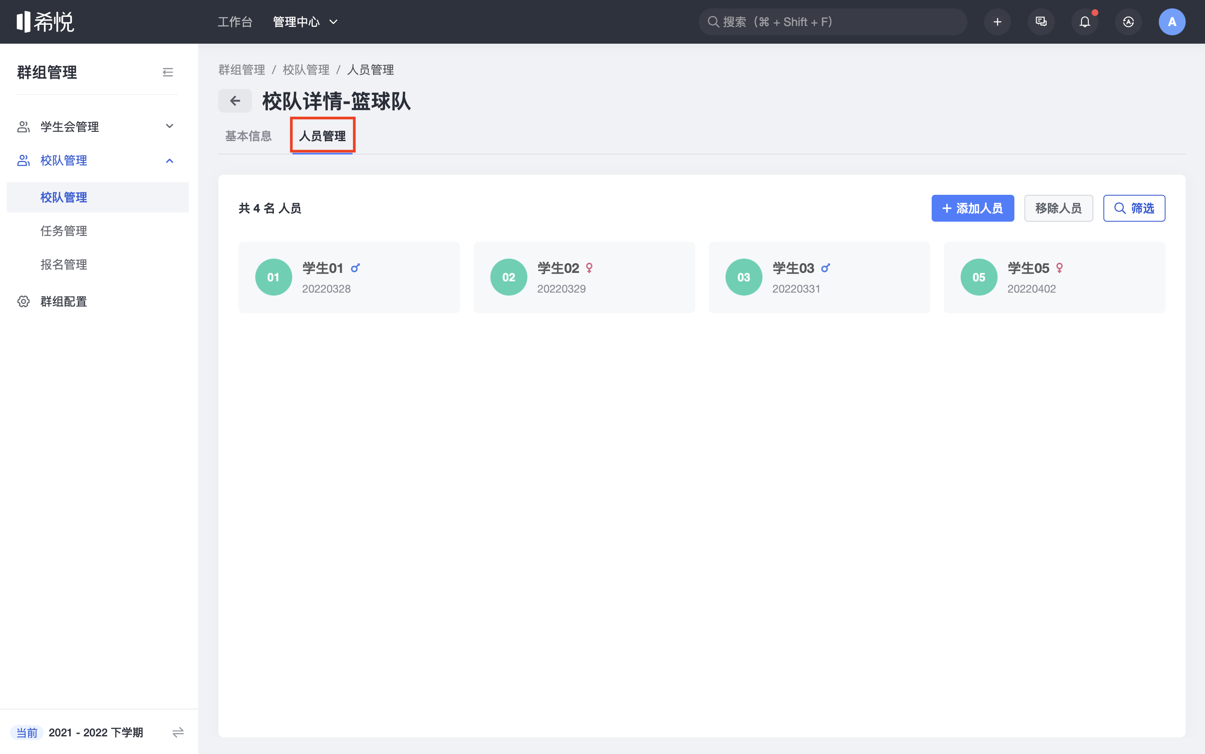
Task: Click the 校队管理 breadcrumb link
Action: tap(306, 70)
